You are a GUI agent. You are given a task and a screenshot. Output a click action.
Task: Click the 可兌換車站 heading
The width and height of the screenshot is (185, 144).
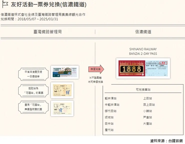(x=143, y=90)
